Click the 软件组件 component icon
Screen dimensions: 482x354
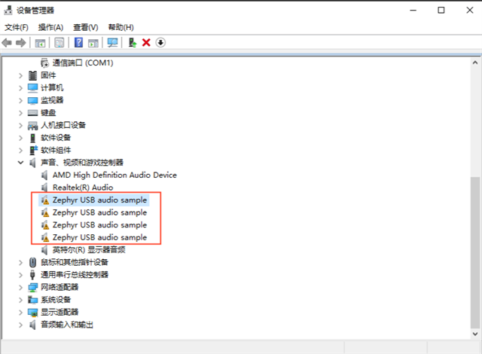click(x=33, y=151)
